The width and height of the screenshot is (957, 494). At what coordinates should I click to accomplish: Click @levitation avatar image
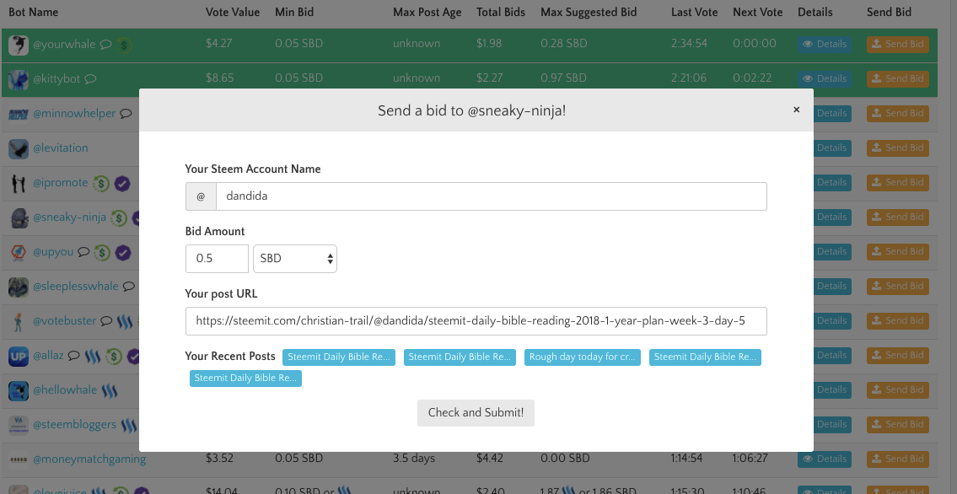[19, 149]
